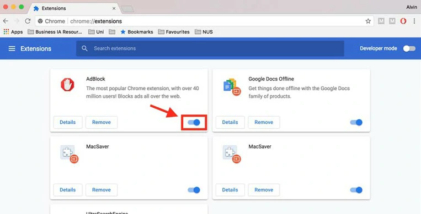The width and height of the screenshot is (421, 214).
Task: Click the Chrome site info icon in address bar
Action: click(40, 21)
